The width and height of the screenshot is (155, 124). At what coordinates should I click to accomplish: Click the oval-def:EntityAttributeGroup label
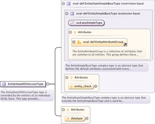point(103,42)
